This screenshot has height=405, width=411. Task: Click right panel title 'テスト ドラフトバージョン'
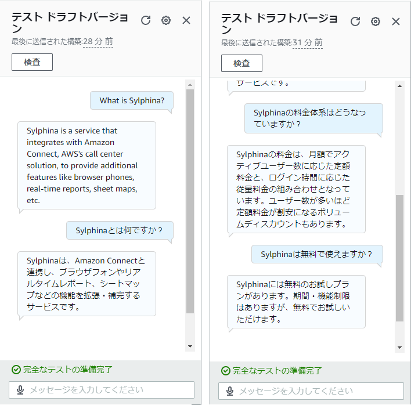(x=279, y=24)
